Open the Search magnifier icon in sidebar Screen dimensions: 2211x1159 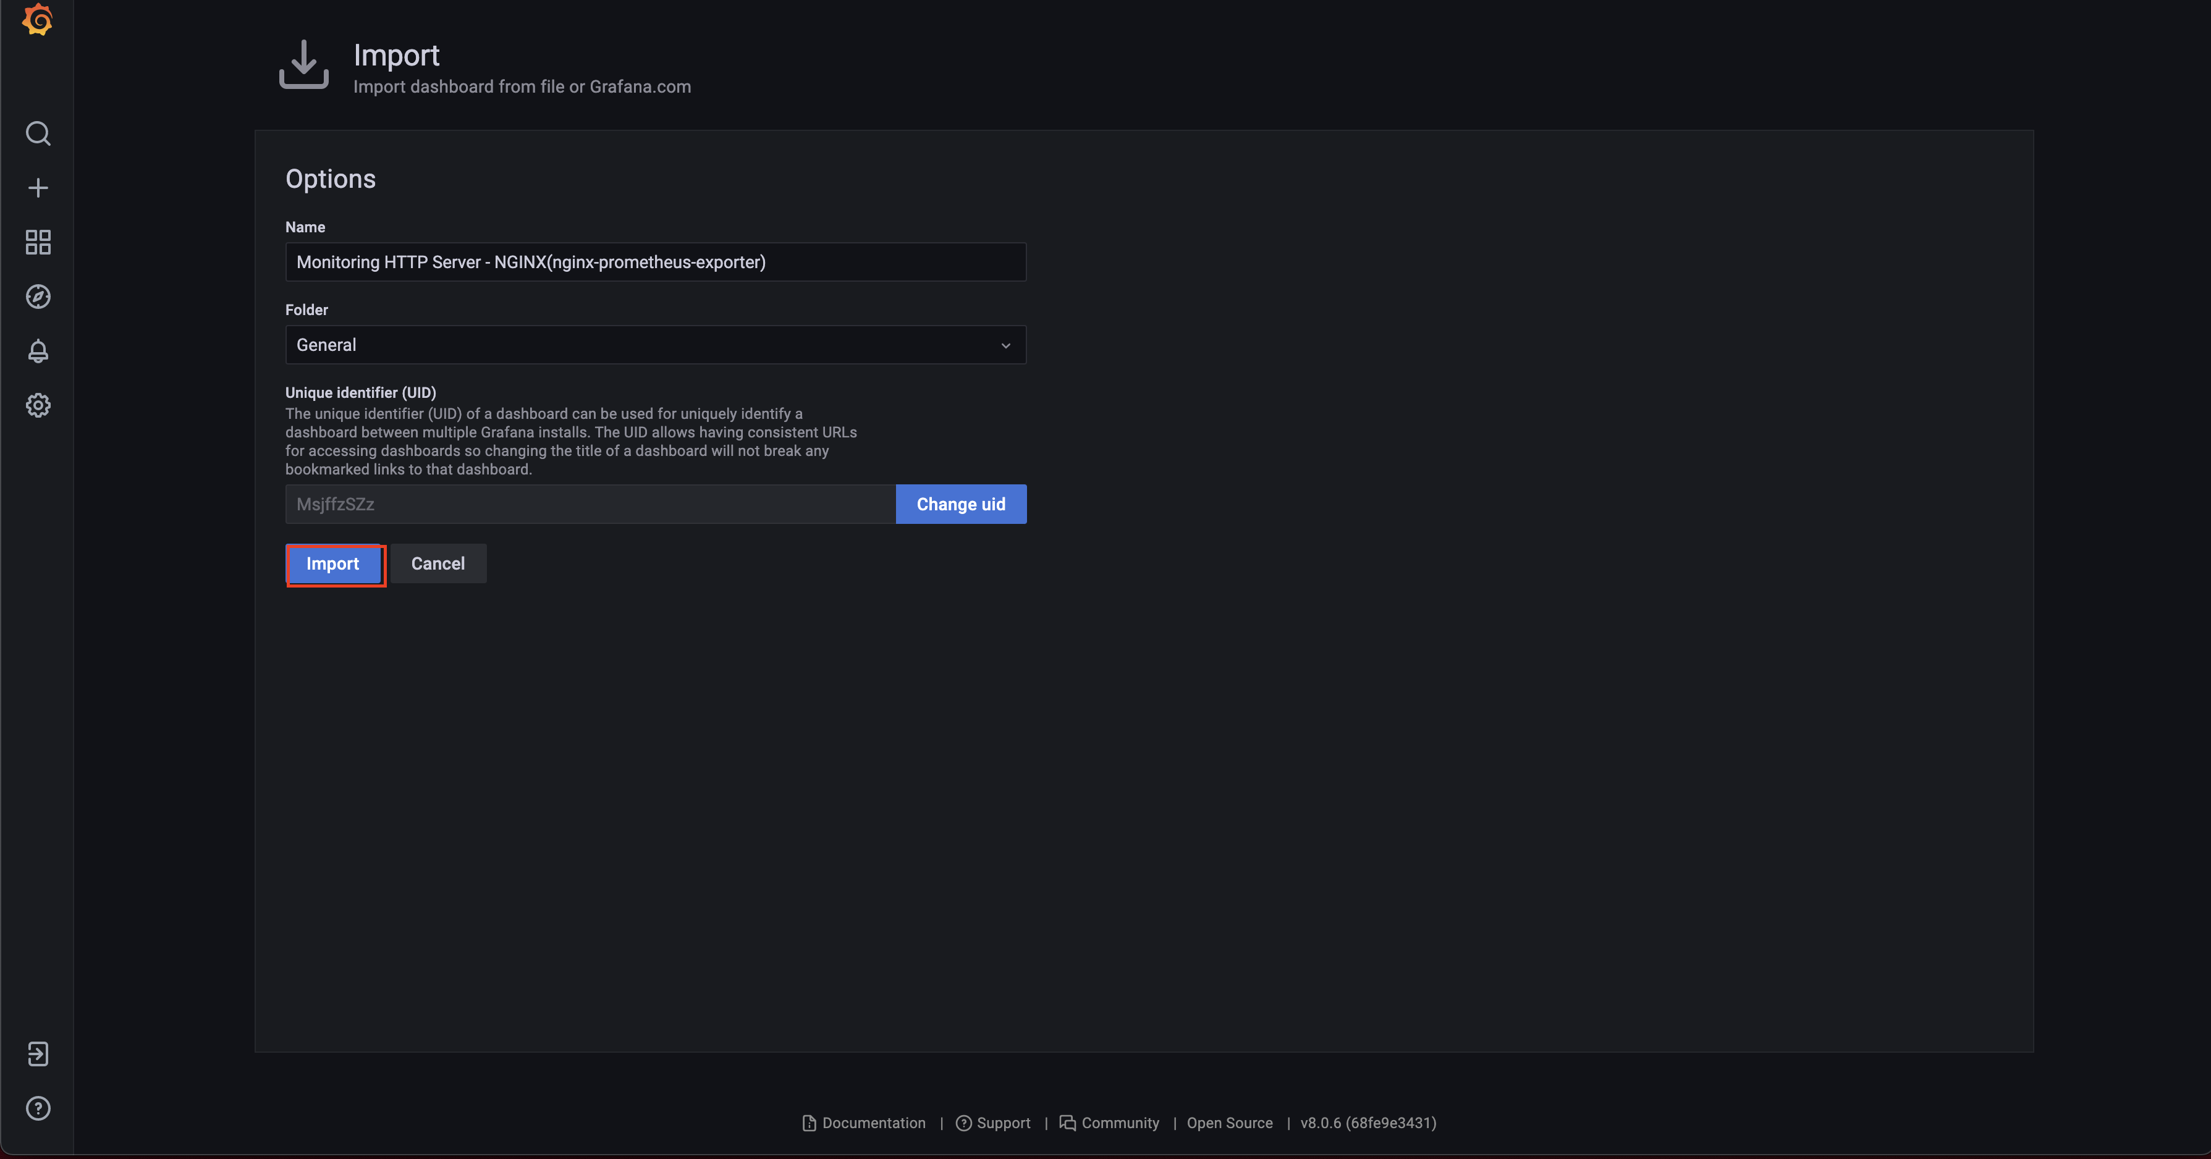click(38, 134)
